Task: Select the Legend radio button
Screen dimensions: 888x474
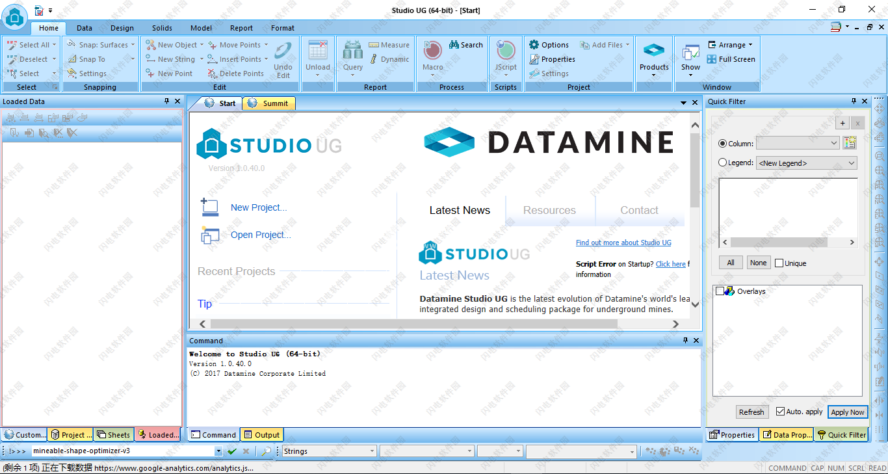Action: 723,163
